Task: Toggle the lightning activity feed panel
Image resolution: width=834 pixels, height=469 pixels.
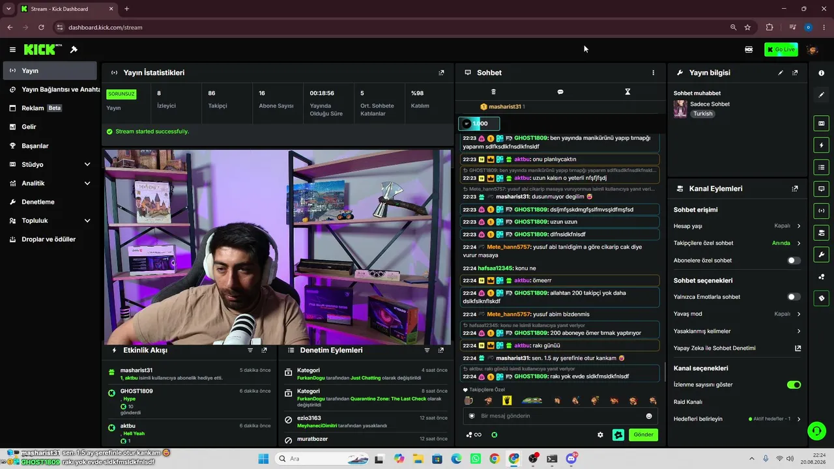Action: (x=821, y=145)
